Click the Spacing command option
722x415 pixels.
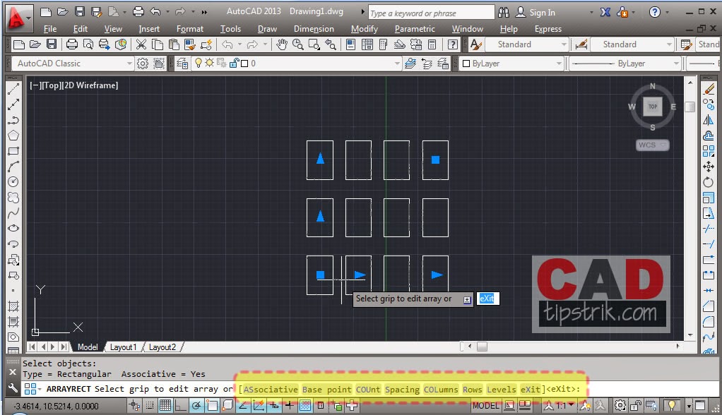coord(402,389)
